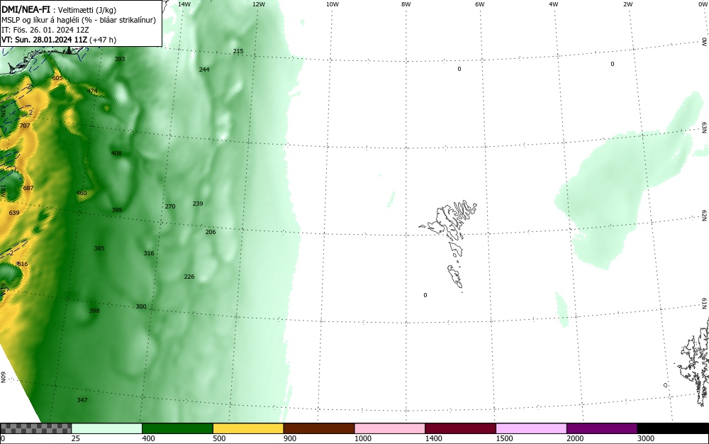Screen dimensions: 709x444
Task: Click the '12W' longitude label
Action: pos(258,4)
